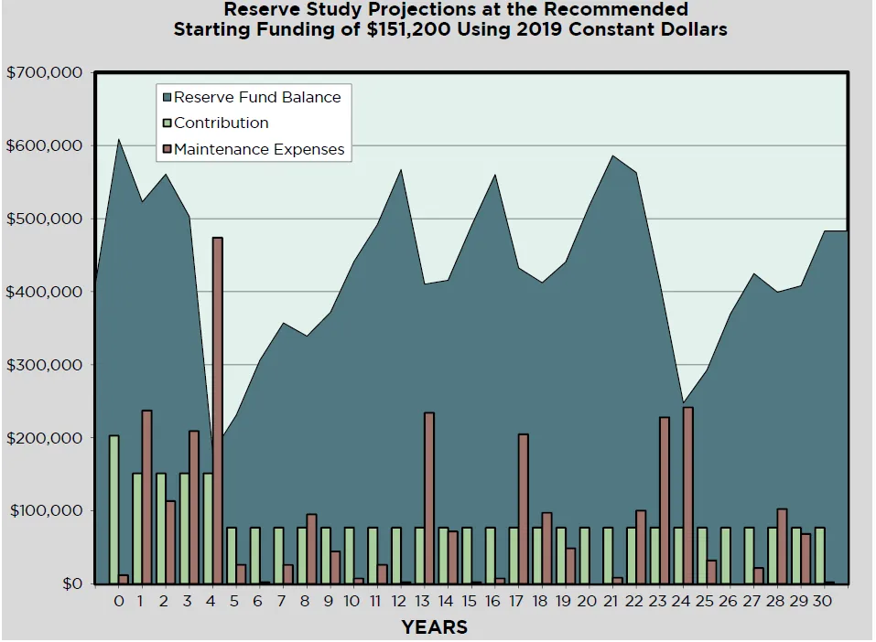Click the '$100,000' y-axis label
This screenshot has width=876, height=642.
(x=46, y=511)
